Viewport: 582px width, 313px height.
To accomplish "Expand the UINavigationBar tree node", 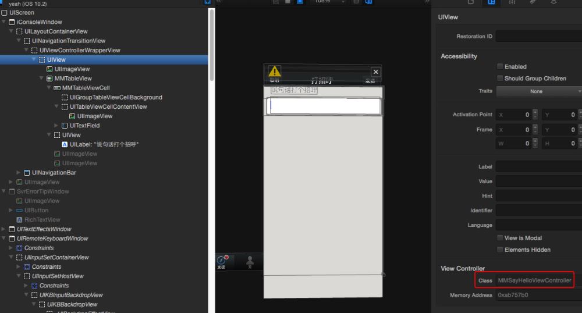I will click(19, 173).
